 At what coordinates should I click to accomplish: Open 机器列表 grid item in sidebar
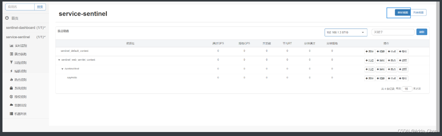click(x=19, y=114)
